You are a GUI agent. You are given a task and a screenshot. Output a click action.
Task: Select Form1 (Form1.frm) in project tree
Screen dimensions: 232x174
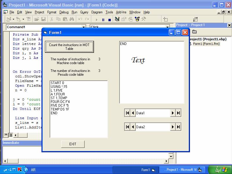click(206, 44)
